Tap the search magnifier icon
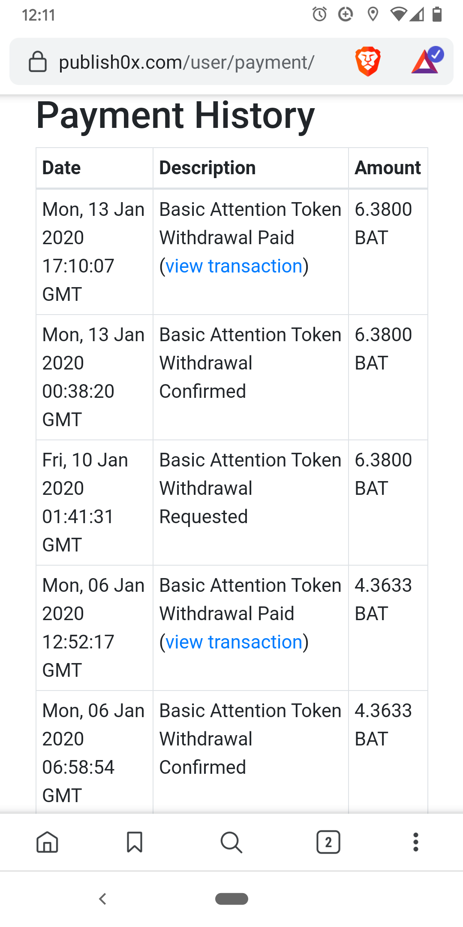This screenshot has height=927, width=463. (x=231, y=842)
